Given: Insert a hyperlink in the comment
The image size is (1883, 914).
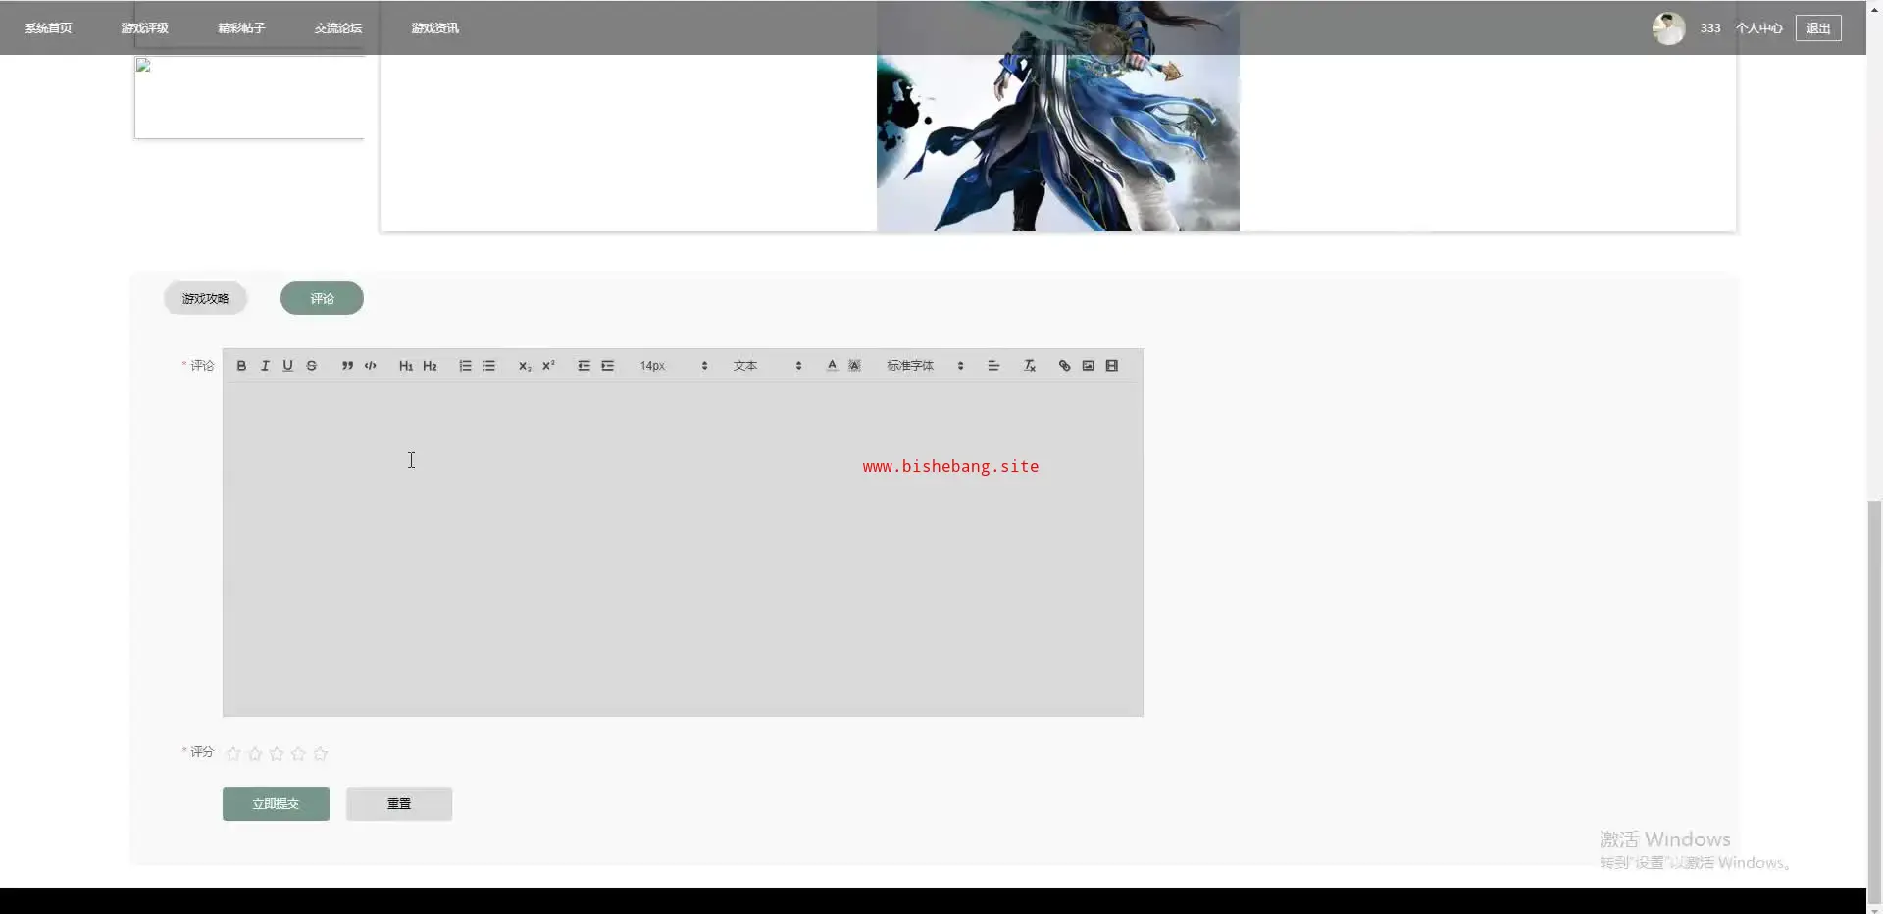Looking at the screenshot, I should coord(1064,366).
